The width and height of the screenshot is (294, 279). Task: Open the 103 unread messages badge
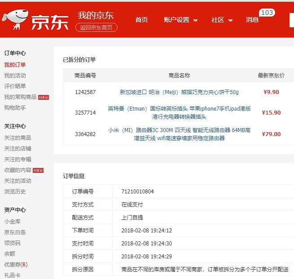(x=267, y=13)
